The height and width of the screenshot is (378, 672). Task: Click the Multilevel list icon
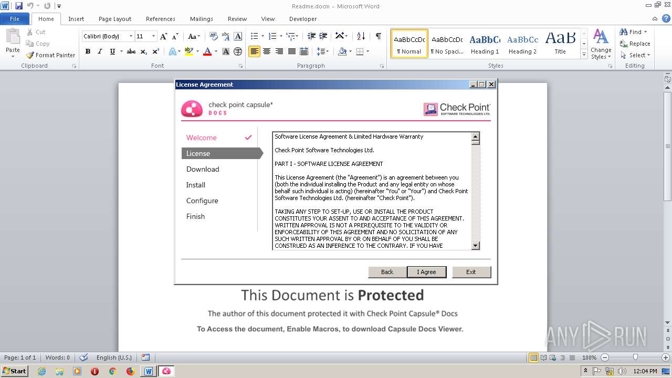290,36
